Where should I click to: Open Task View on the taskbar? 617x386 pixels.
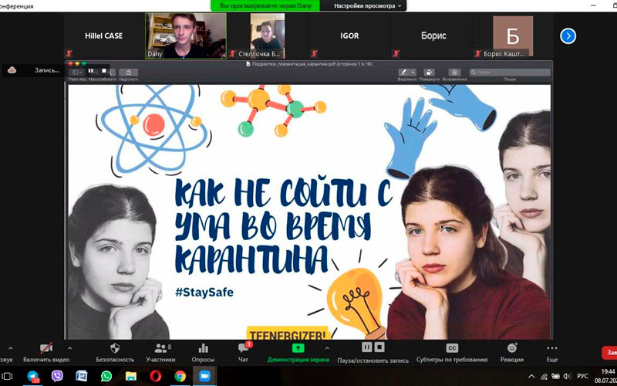pos(7,376)
